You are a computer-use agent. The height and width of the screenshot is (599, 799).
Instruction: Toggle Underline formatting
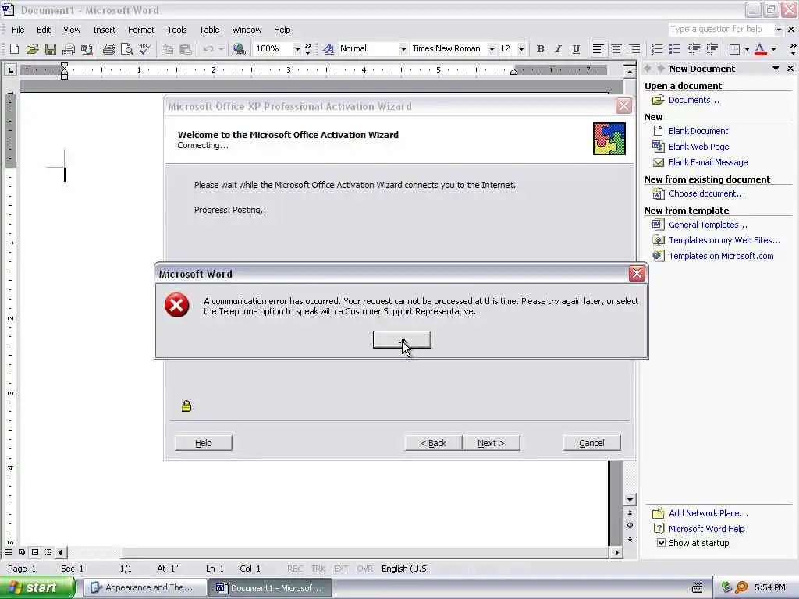pos(576,49)
